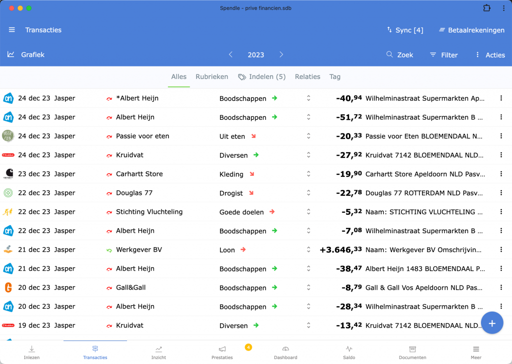
Task: Select the Relaties tab
Action: tap(307, 76)
